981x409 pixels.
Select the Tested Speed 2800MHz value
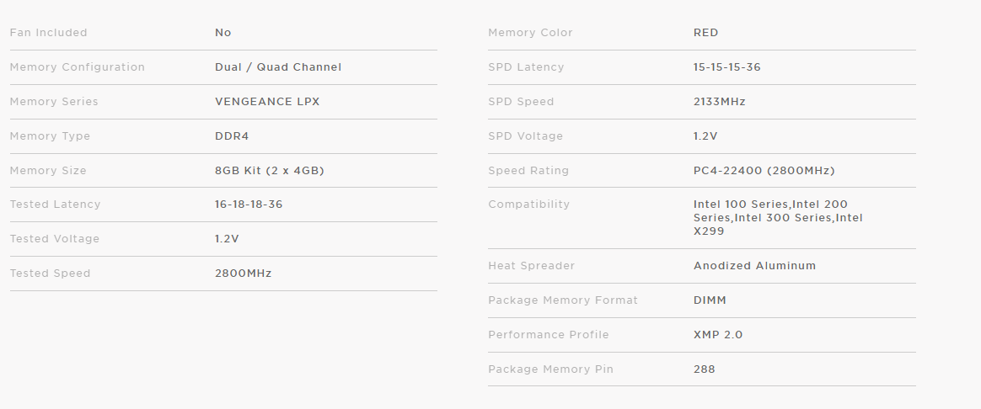pyautogui.click(x=244, y=273)
